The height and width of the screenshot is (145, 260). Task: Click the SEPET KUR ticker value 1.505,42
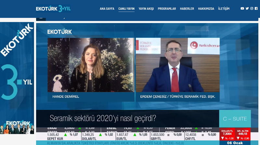click(53, 135)
